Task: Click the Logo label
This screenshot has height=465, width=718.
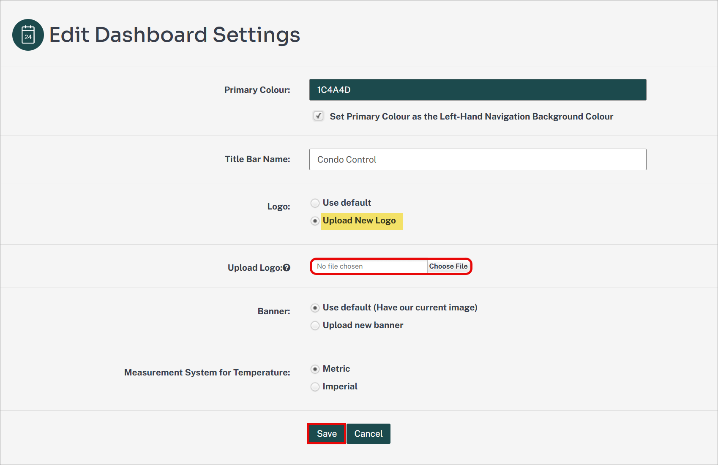Action: (x=278, y=207)
